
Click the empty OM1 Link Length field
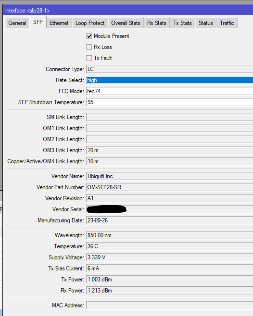click(x=170, y=128)
